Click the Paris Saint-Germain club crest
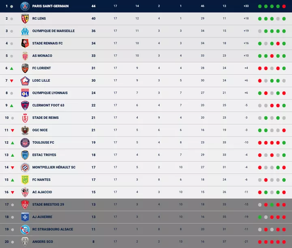Image resolution: width=292 pixels, height=248 pixels. point(25,6)
